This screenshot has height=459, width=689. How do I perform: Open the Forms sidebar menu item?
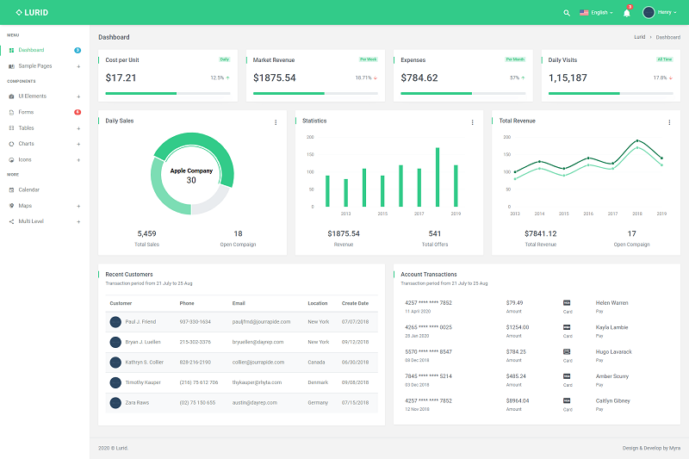[x=26, y=112]
